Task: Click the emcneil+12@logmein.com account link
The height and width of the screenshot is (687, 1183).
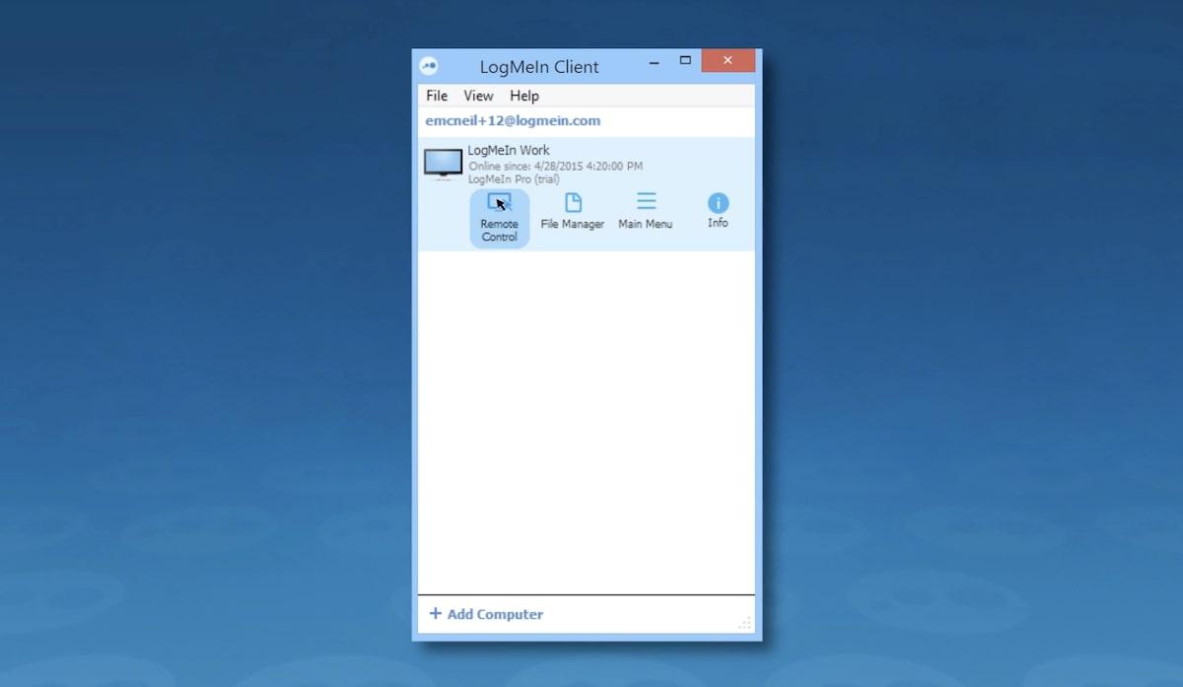Action: (x=513, y=120)
